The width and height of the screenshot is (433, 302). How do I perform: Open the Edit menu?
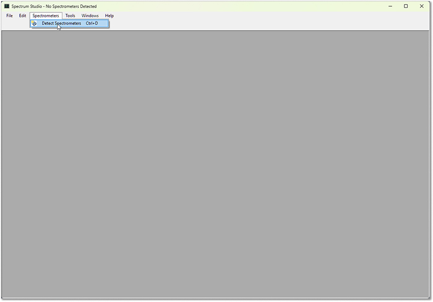(x=22, y=15)
